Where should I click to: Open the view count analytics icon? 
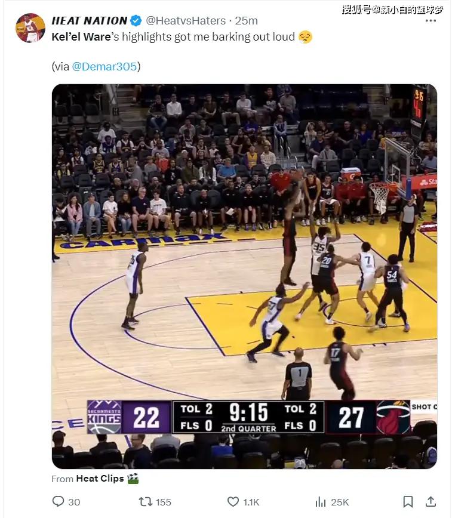click(321, 502)
